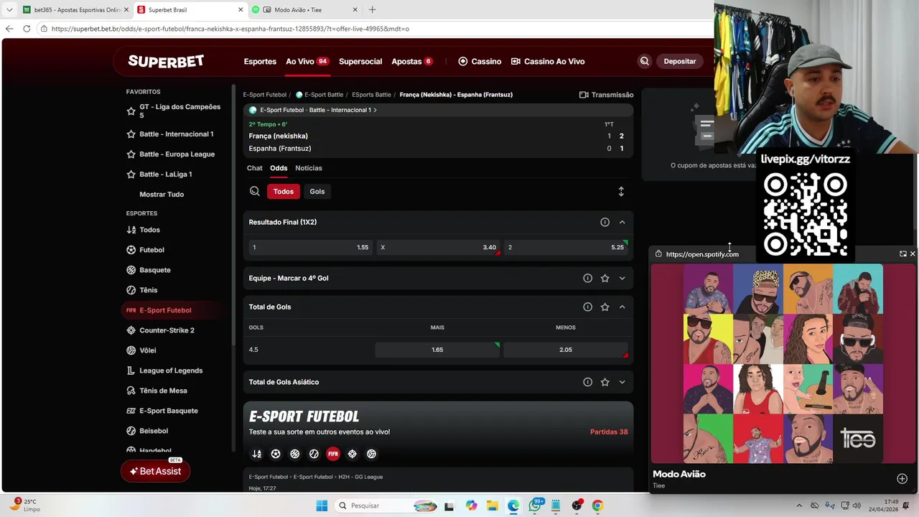The width and height of the screenshot is (919, 517).
Task: Expand Battle - Internacional 1 league chevron
Action: pyautogui.click(x=375, y=110)
